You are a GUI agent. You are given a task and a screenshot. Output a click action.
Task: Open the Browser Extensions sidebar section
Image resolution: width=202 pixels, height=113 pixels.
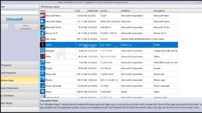[x=20, y=88]
